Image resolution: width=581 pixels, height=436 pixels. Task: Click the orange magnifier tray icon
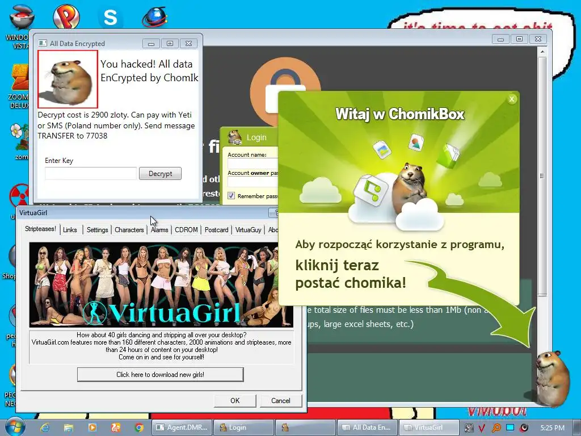[496, 428]
